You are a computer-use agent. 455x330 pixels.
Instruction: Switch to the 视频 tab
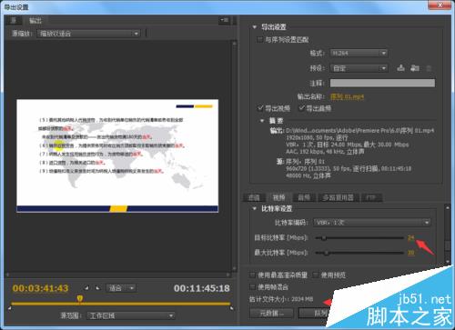pyautogui.click(x=278, y=197)
